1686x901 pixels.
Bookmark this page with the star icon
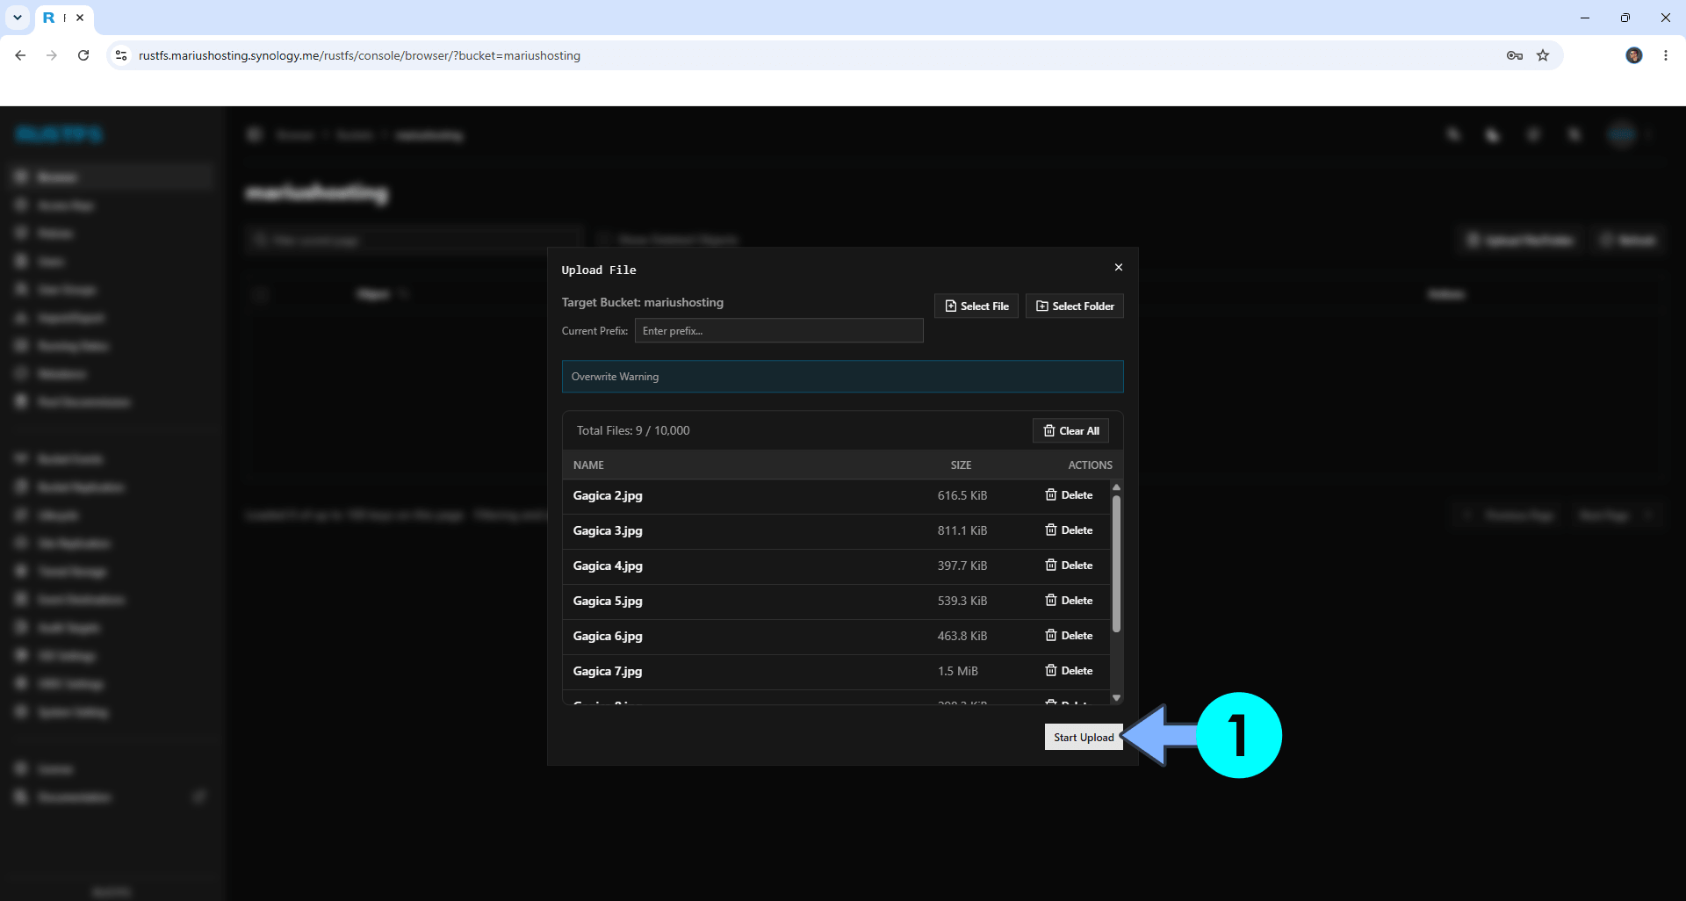pyautogui.click(x=1543, y=55)
